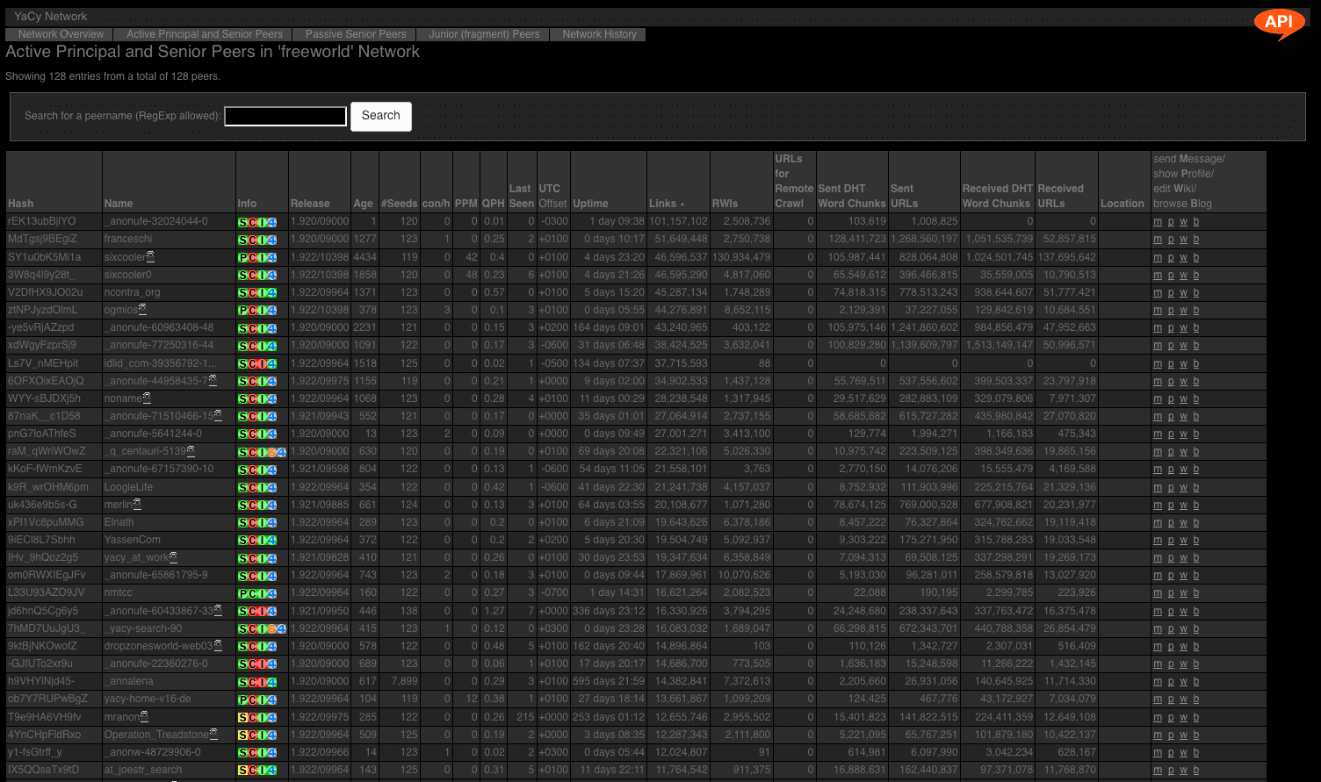Click the lock icon beside peer name sixcooler
The width and height of the screenshot is (1321, 782).
pos(150,256)
